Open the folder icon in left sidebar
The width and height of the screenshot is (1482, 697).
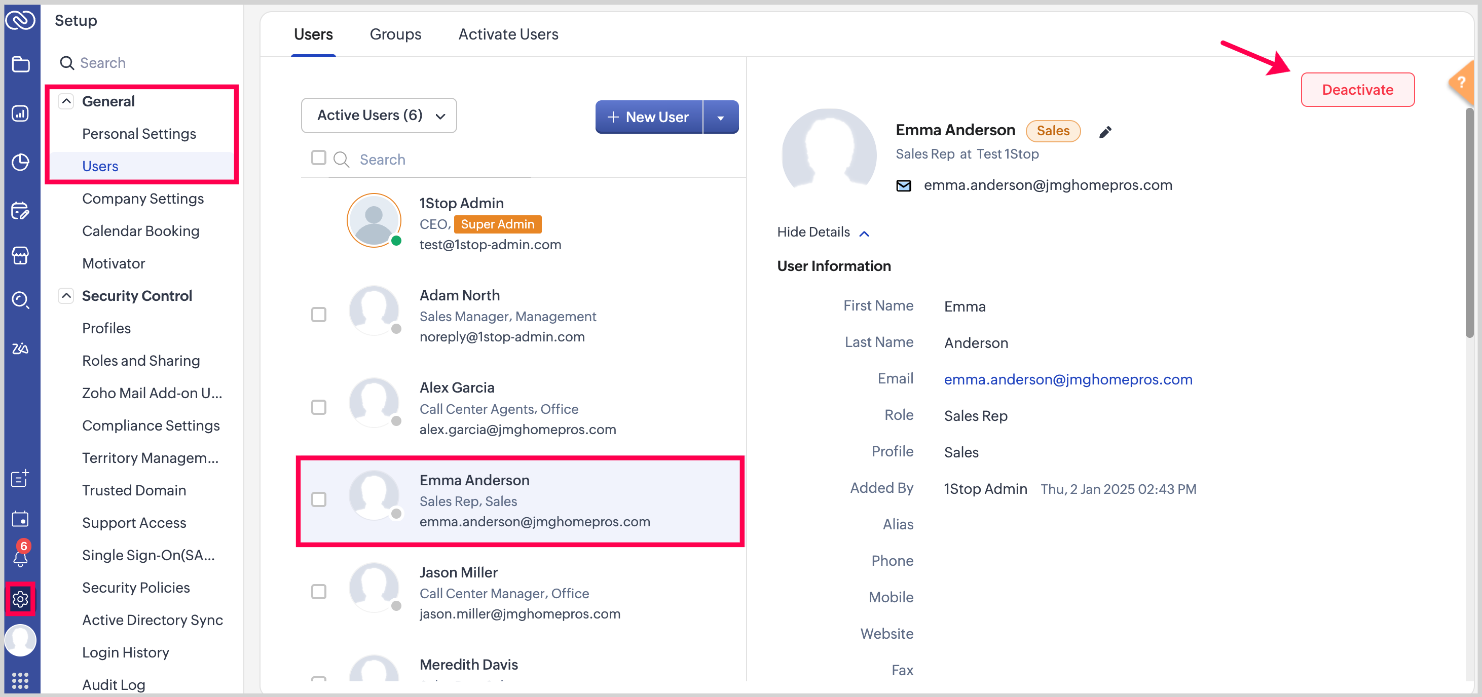[x=20, y=64]
